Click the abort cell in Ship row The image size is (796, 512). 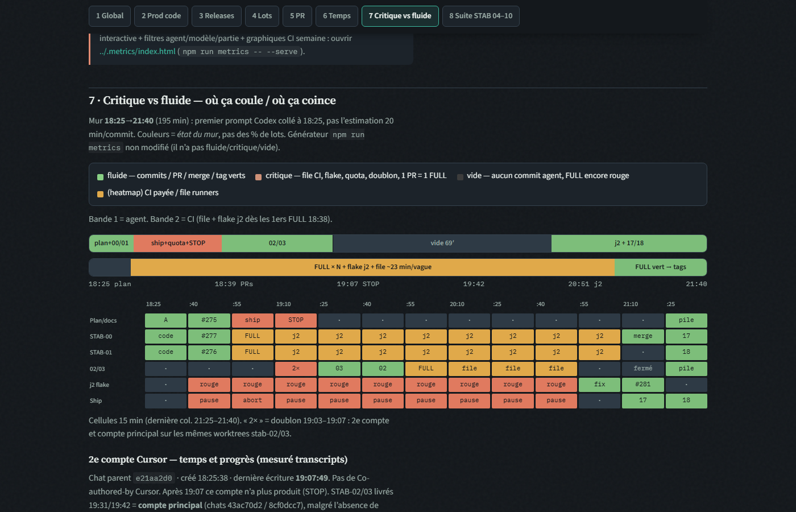(252, 400)
